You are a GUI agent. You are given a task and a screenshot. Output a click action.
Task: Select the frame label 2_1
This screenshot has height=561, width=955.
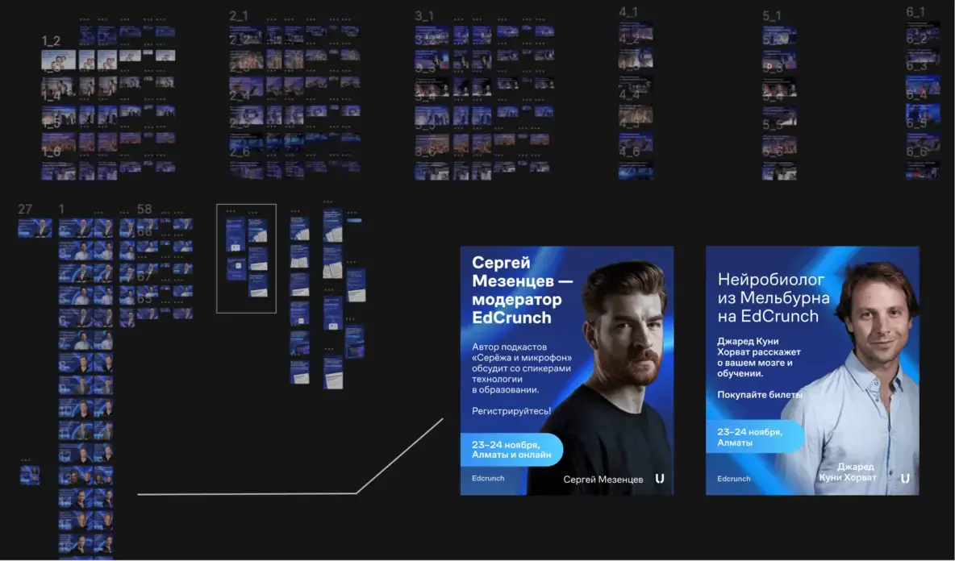[x=239, y=16]
